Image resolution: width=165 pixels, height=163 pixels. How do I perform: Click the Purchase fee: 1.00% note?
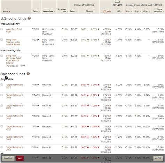(x=16, y=66)
